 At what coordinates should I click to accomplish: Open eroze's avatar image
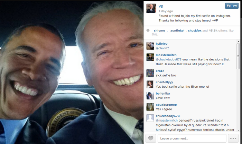pos(150,73)
